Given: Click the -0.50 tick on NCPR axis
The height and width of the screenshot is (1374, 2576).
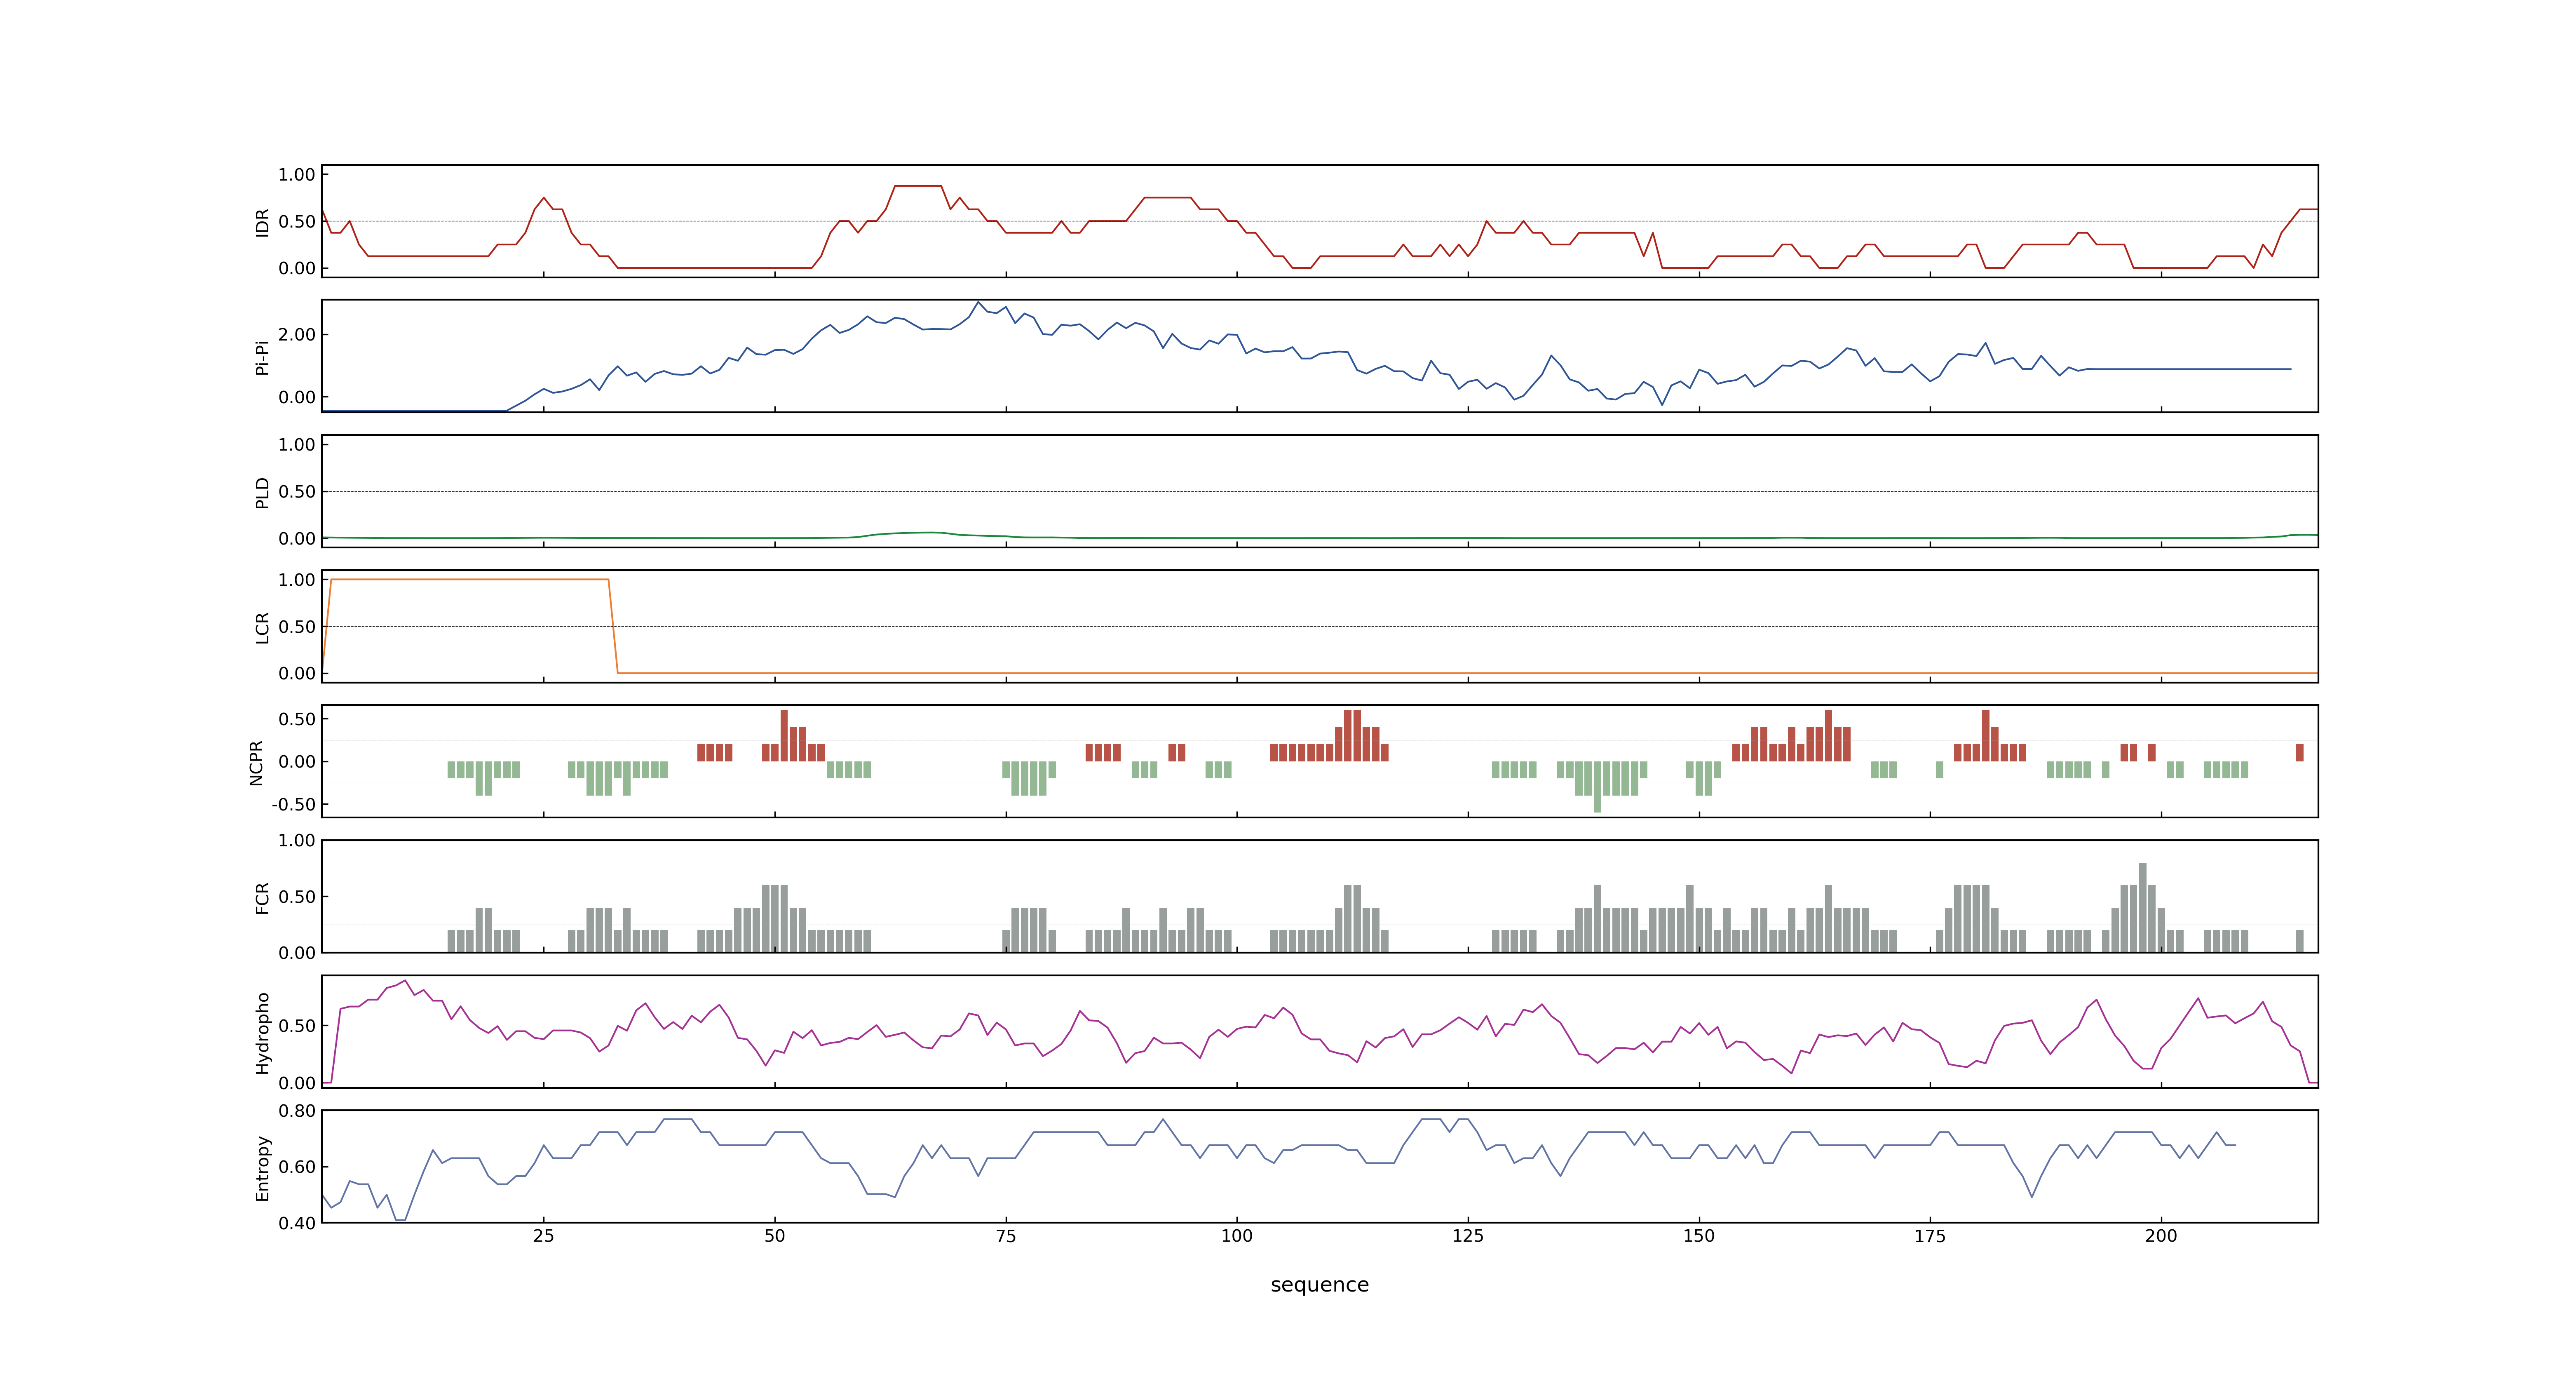Looking at the screenshot, I should [x=293, y=805].
